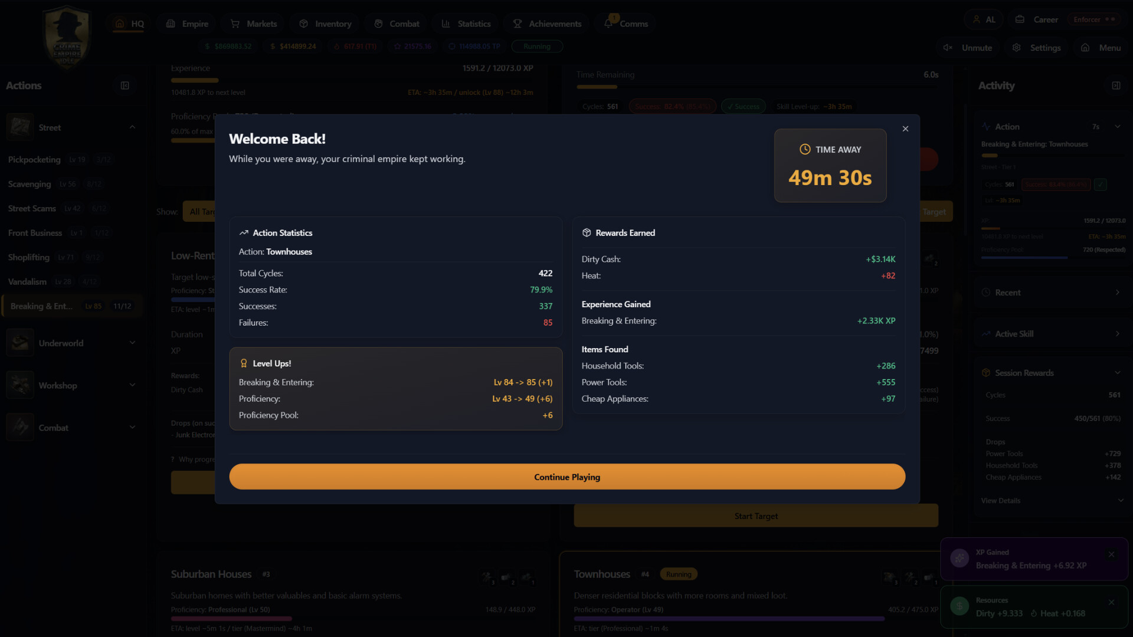Open the Inventory icon
This screenshot has width=1133, height=637.
coord(303,23)
